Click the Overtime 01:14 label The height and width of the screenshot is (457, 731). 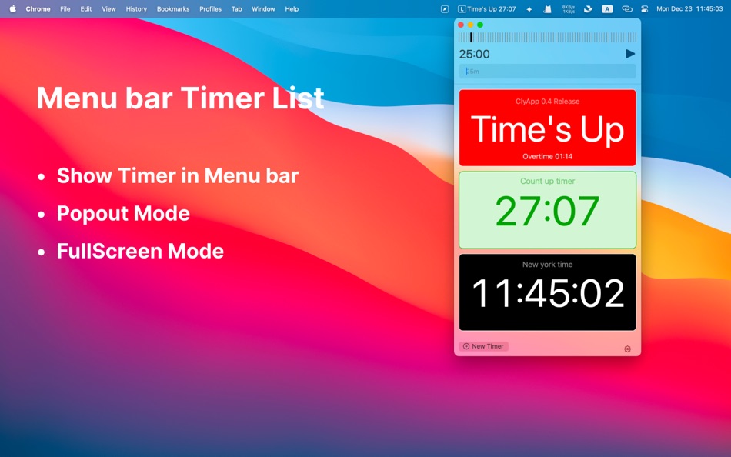coord(547,156)
